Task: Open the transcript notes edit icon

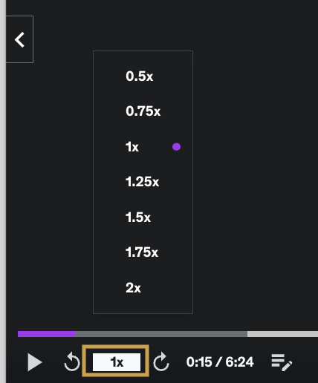Action: 282,362
